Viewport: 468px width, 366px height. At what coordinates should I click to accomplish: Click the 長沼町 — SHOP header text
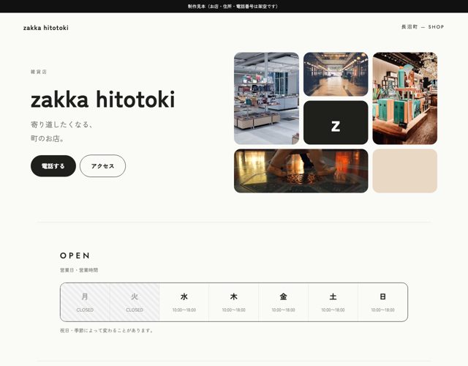(423, 27)
